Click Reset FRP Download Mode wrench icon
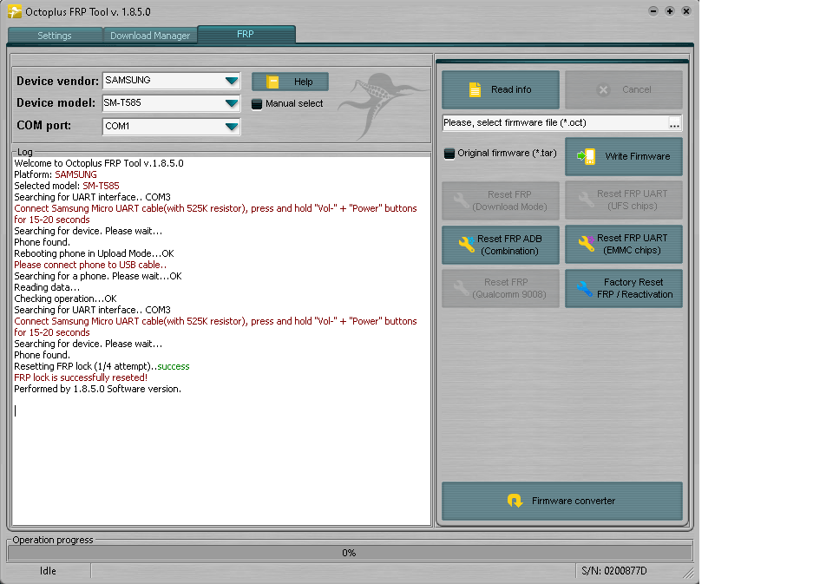The height and width of the screenshot is (584, 833). coord(461,200)
